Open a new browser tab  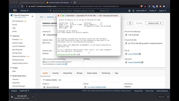pos(75,3)
